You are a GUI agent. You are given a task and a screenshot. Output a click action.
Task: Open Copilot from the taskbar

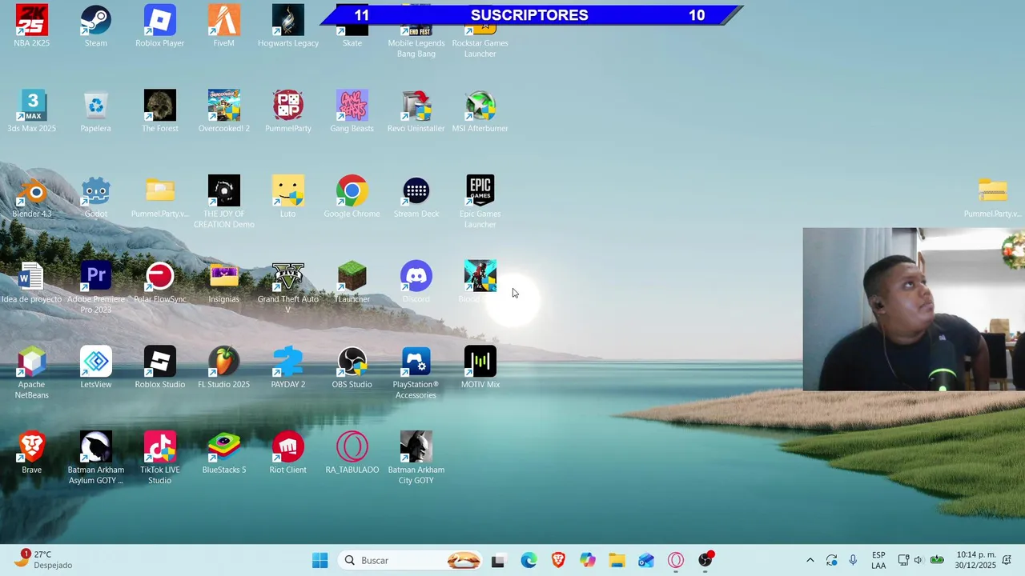point(588,560)
